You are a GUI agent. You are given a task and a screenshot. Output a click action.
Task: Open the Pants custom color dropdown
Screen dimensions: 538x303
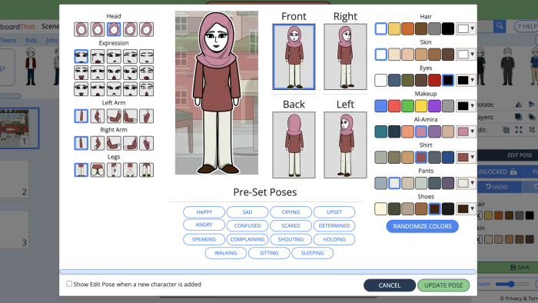point(466,183)
